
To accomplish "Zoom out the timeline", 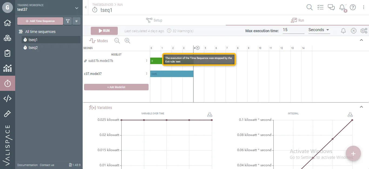I will pyautogui.click(x=117, y=41).
